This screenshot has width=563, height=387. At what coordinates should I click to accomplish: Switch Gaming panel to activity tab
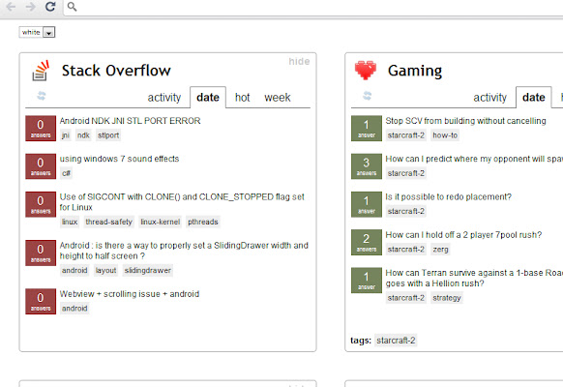click(489, 98)
